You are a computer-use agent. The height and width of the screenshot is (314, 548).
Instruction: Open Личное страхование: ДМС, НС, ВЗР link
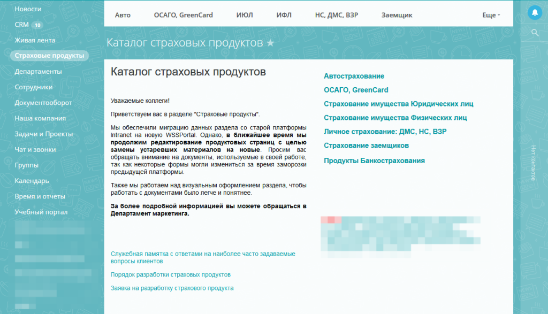pos(385,132)
